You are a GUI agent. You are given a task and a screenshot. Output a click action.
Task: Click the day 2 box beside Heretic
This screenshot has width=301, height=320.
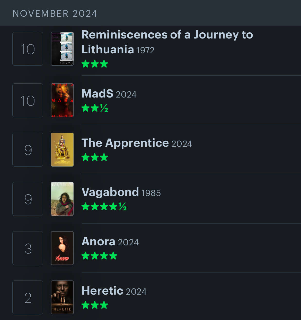(x=28, y=297)
